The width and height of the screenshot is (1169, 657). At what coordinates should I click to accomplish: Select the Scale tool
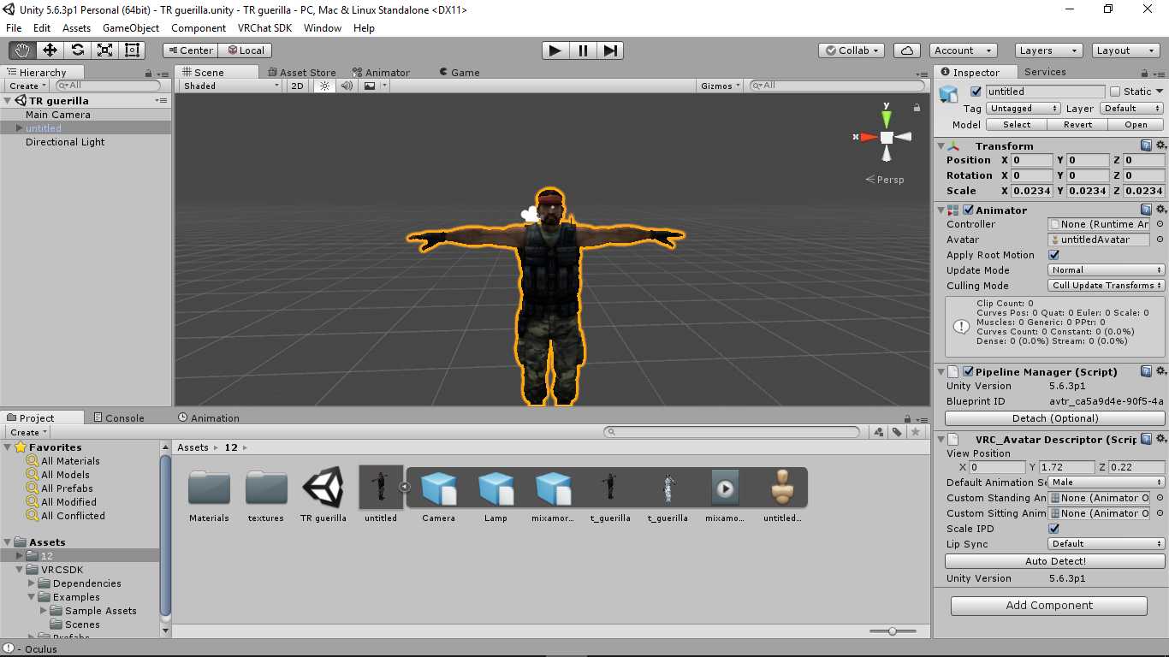pyautogui.click(x=104, y=50)
